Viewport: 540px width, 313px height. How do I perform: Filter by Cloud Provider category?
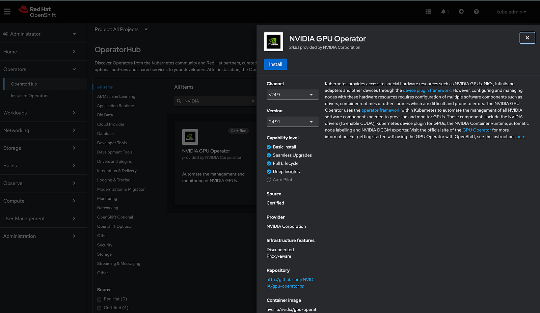tap(111, 124)
